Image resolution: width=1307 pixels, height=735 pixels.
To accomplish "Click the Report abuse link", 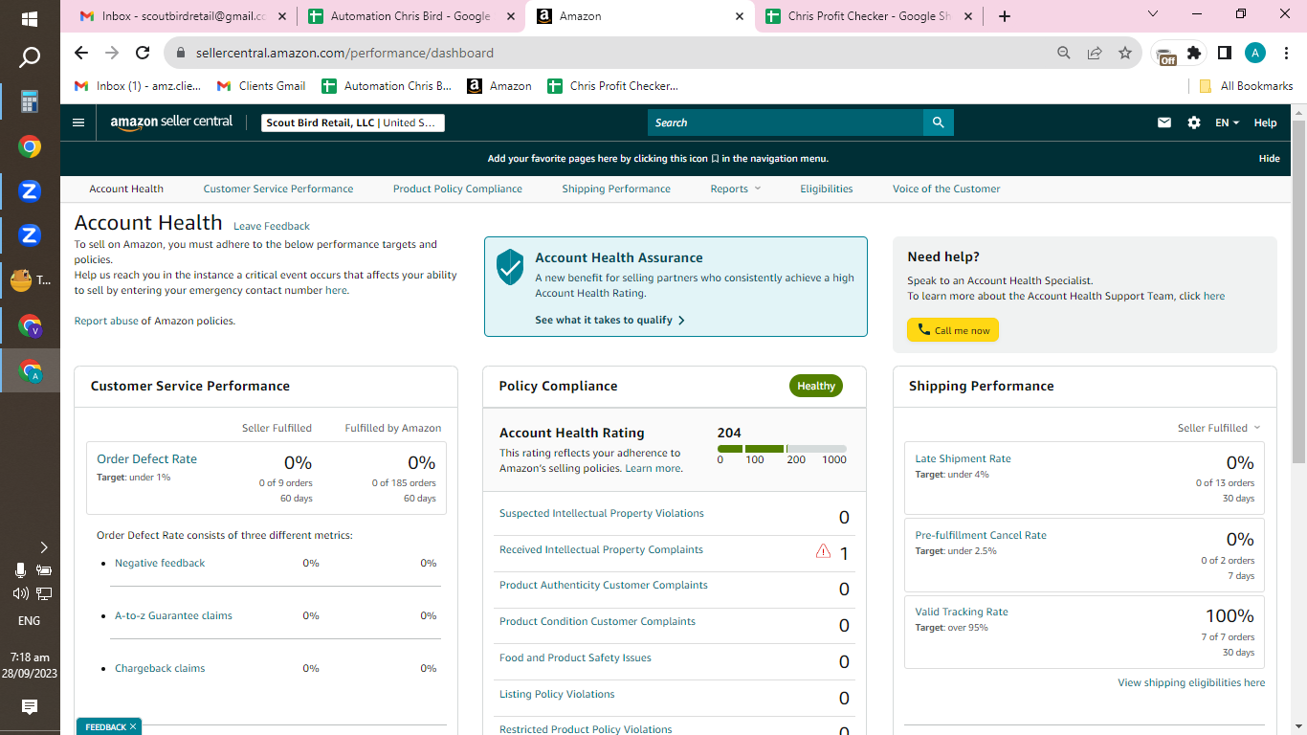I will 106,321.
